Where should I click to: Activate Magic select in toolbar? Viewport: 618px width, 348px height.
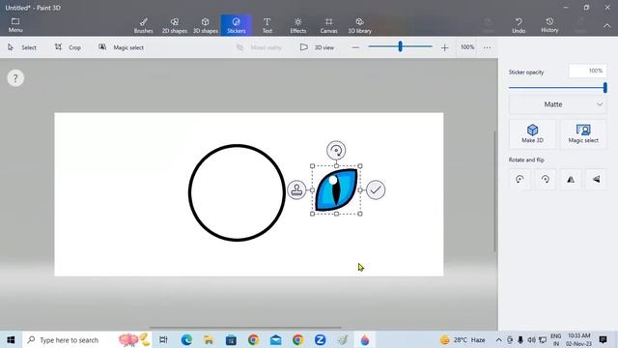[x=121, y=47]
